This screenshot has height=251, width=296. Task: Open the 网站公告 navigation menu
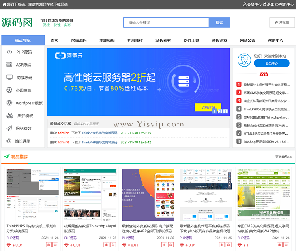(x=247, y=40)
